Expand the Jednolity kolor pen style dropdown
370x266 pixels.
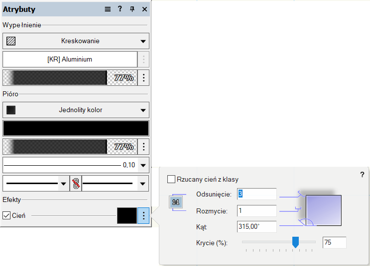(x=143, y=110)
